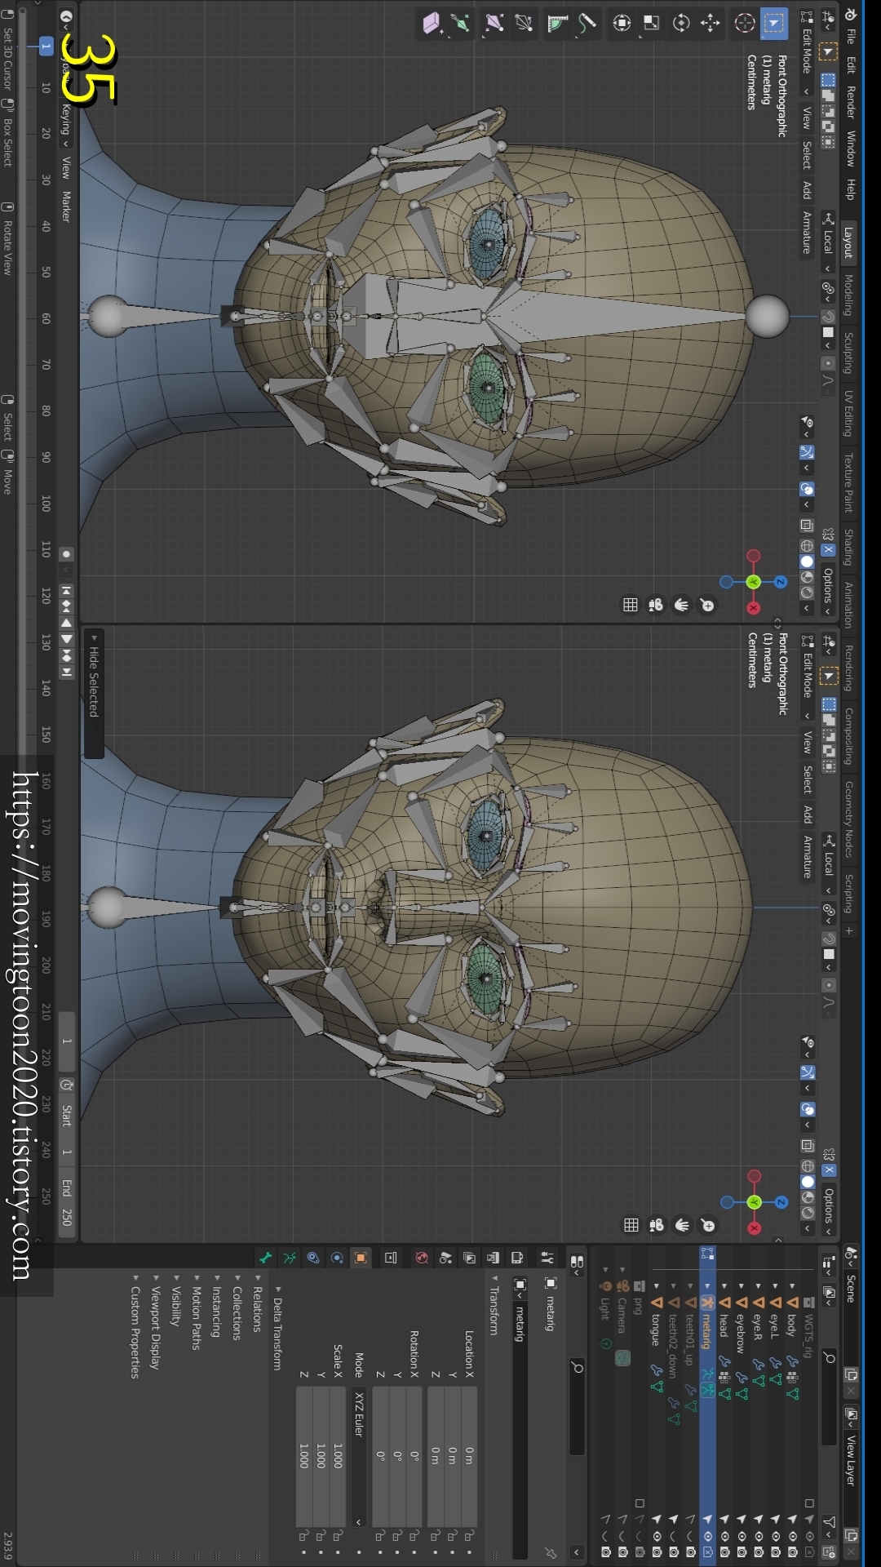The height and width of the screenshot is (1567, 881).
Task: Expand the Custom Properties panel
Action: (135, 1326)
